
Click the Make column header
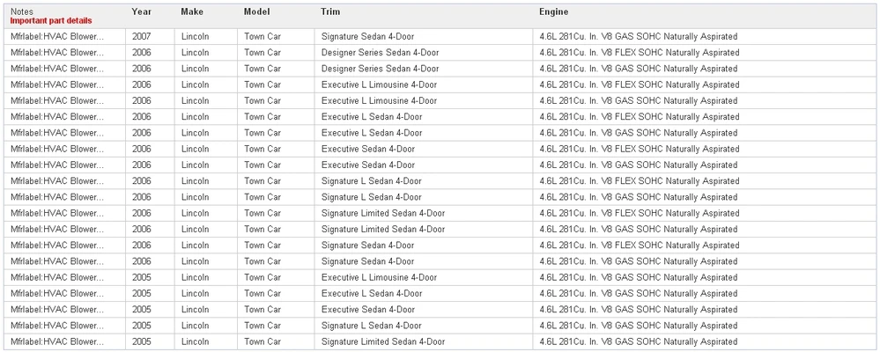(x=192, y=11)
